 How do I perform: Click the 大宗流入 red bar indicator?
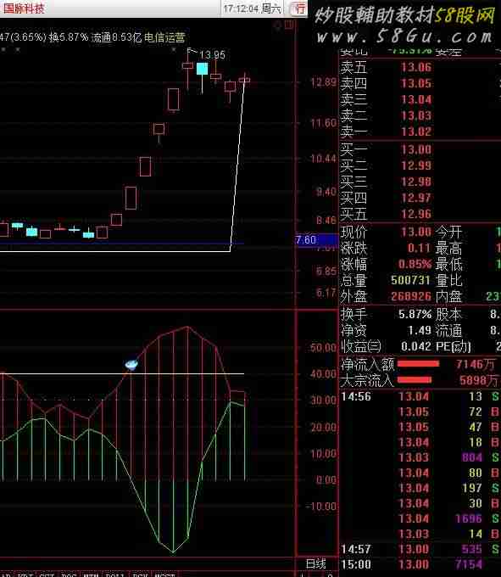(x=415, y=380)
